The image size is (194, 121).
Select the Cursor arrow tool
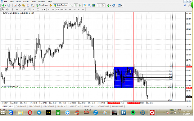click(x=3, y=9)
